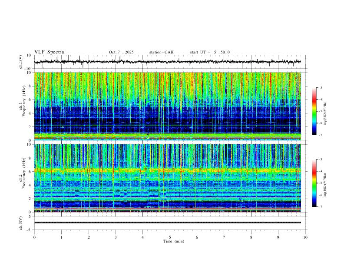The height and width of the screenshot is (266, 344).
Task: Click the upper colorbar's log(PSD) unit label
Action: point(325,113)
